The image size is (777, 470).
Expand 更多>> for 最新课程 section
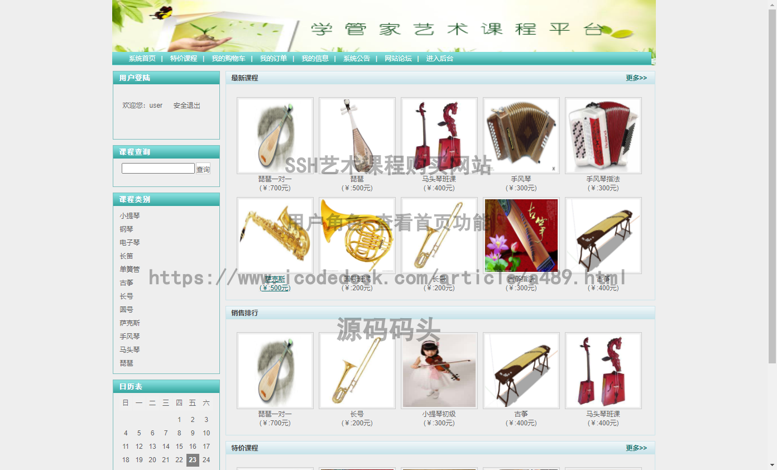(x=636, y=78)
